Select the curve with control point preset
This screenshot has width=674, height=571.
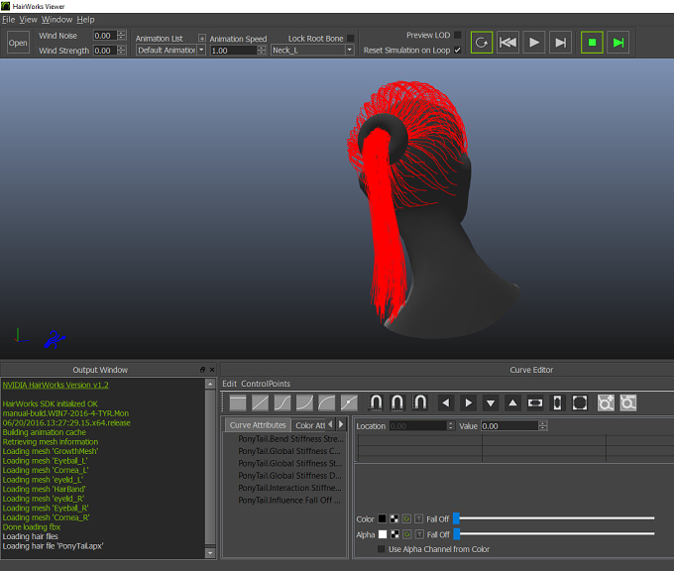[x=349, y=402]
